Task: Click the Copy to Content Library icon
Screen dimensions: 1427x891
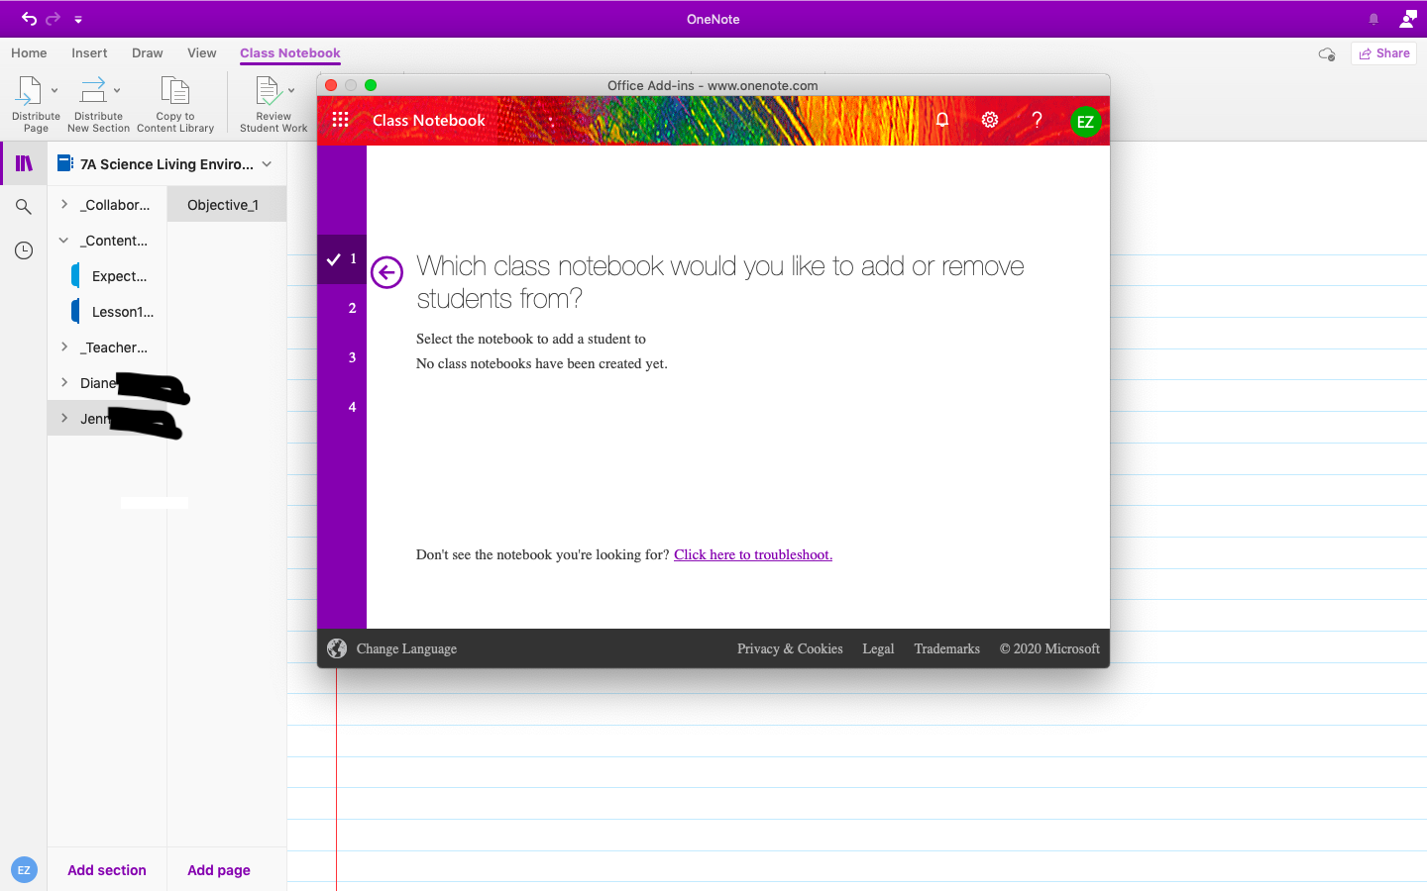Action: (175, 91)
